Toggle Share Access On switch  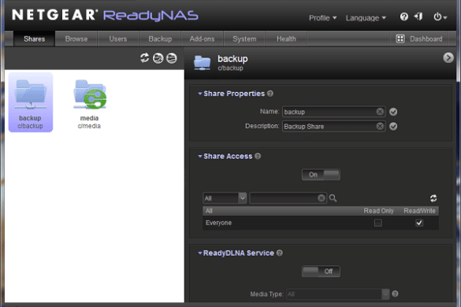(321, 175)
